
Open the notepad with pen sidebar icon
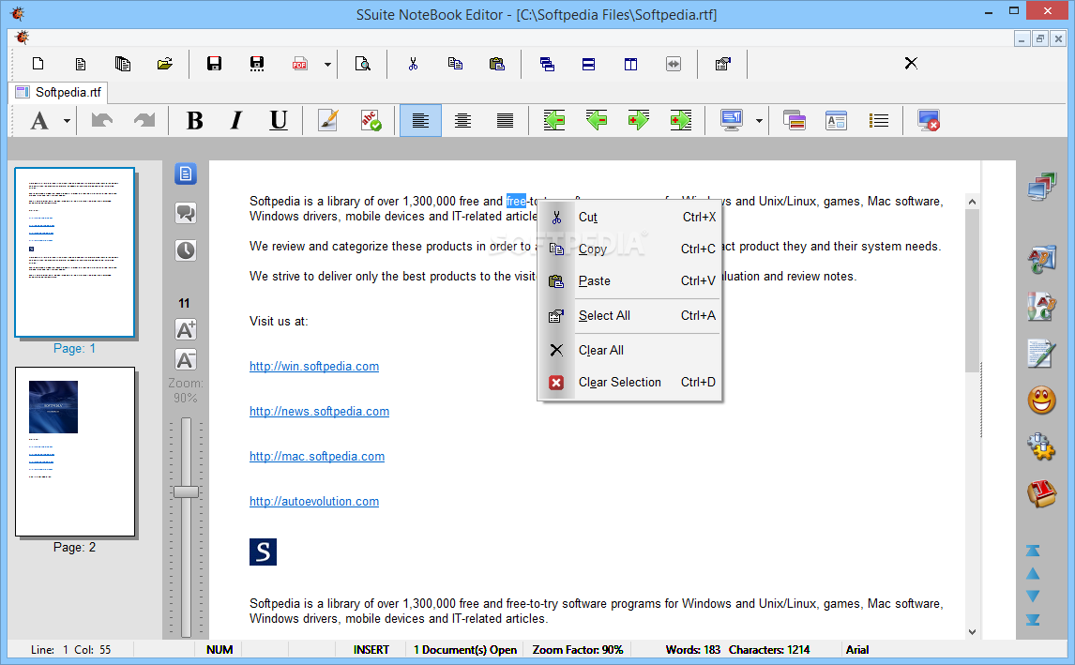click(x=1041, y=353)
